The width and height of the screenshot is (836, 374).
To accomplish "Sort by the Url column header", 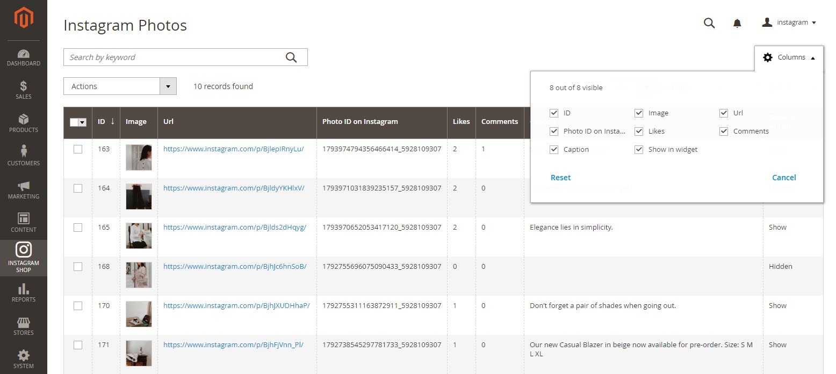I will click(x=237, y=122).
